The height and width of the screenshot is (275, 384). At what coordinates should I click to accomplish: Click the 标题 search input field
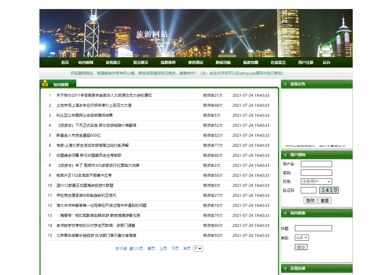point(313,228)
